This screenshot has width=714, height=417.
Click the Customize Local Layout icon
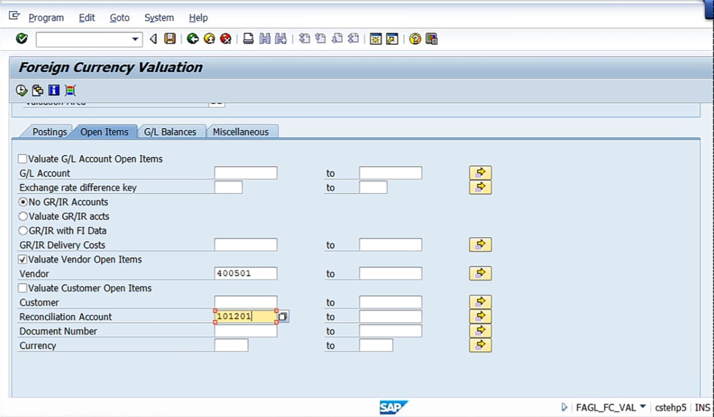(431, 39)
